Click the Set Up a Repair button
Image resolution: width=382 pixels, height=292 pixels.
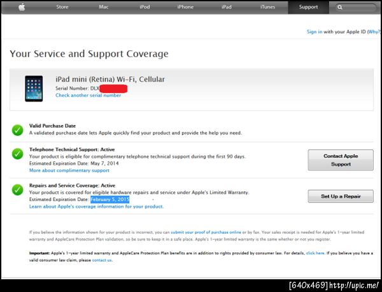click(x=341, y=196)
